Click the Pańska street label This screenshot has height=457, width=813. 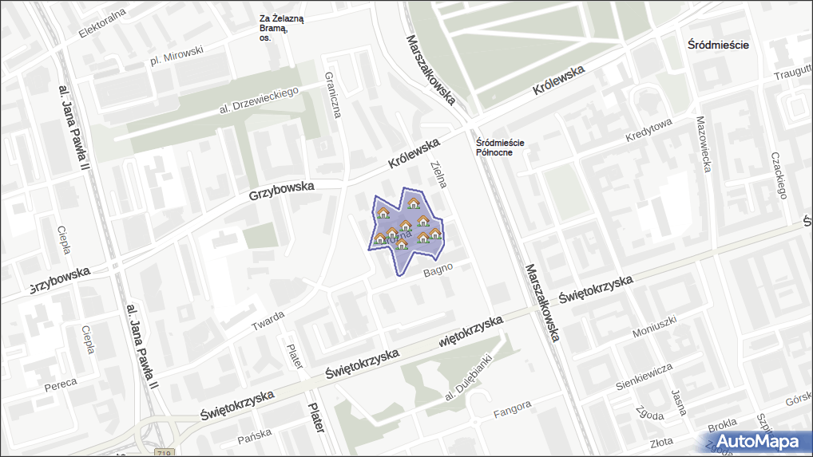pos(255,436)
